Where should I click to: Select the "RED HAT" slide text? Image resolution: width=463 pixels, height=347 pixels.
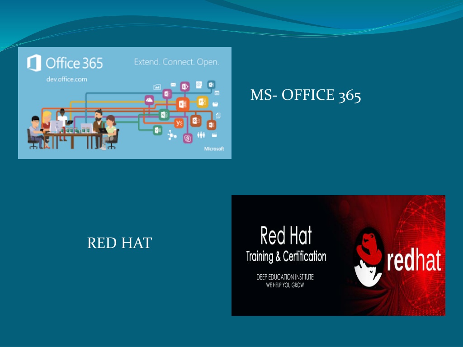click(x=119, y=243)
